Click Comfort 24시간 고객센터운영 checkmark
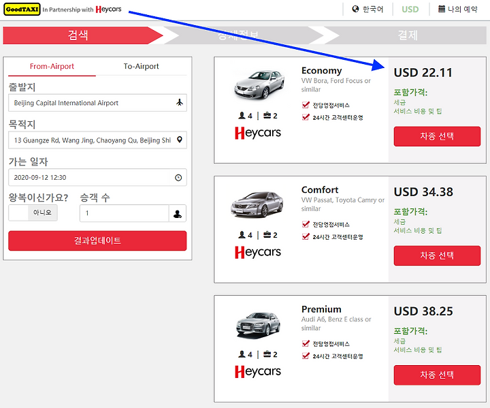This screenshot has height=408, width=490. pos(306,236)
